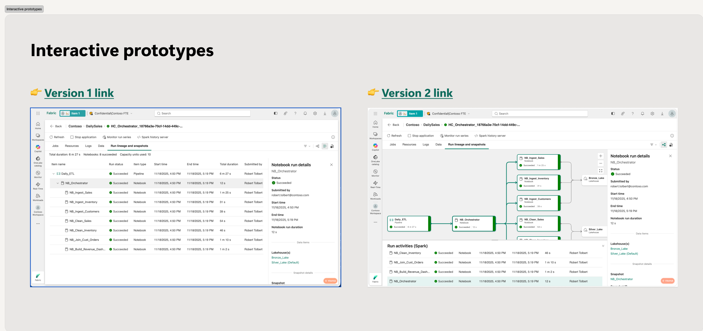Zoom in on Version 2 lineage graph
The height and width of the screenshot is (331, 703).
tap(601, 156)
